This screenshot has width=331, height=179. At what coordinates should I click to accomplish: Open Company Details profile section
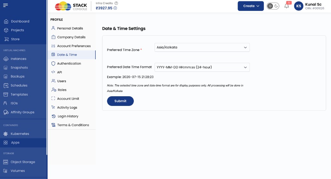(x=71, y=37)
